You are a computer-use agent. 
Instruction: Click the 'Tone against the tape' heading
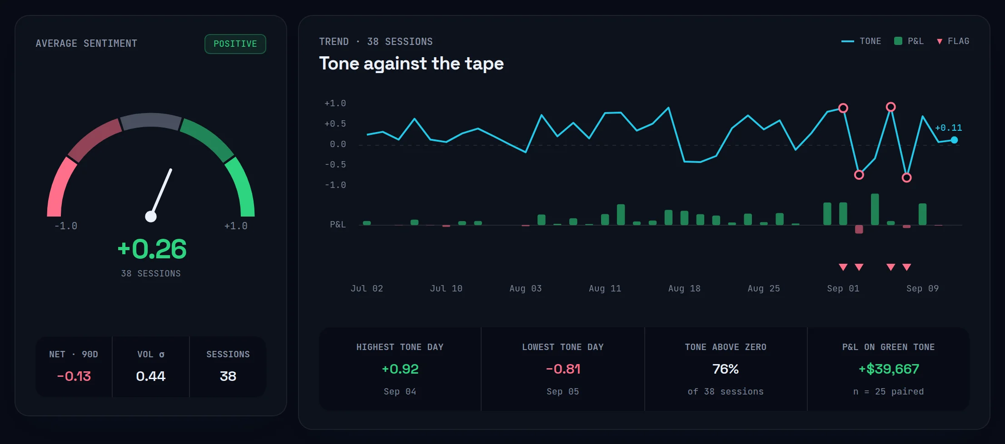point(411,64)
